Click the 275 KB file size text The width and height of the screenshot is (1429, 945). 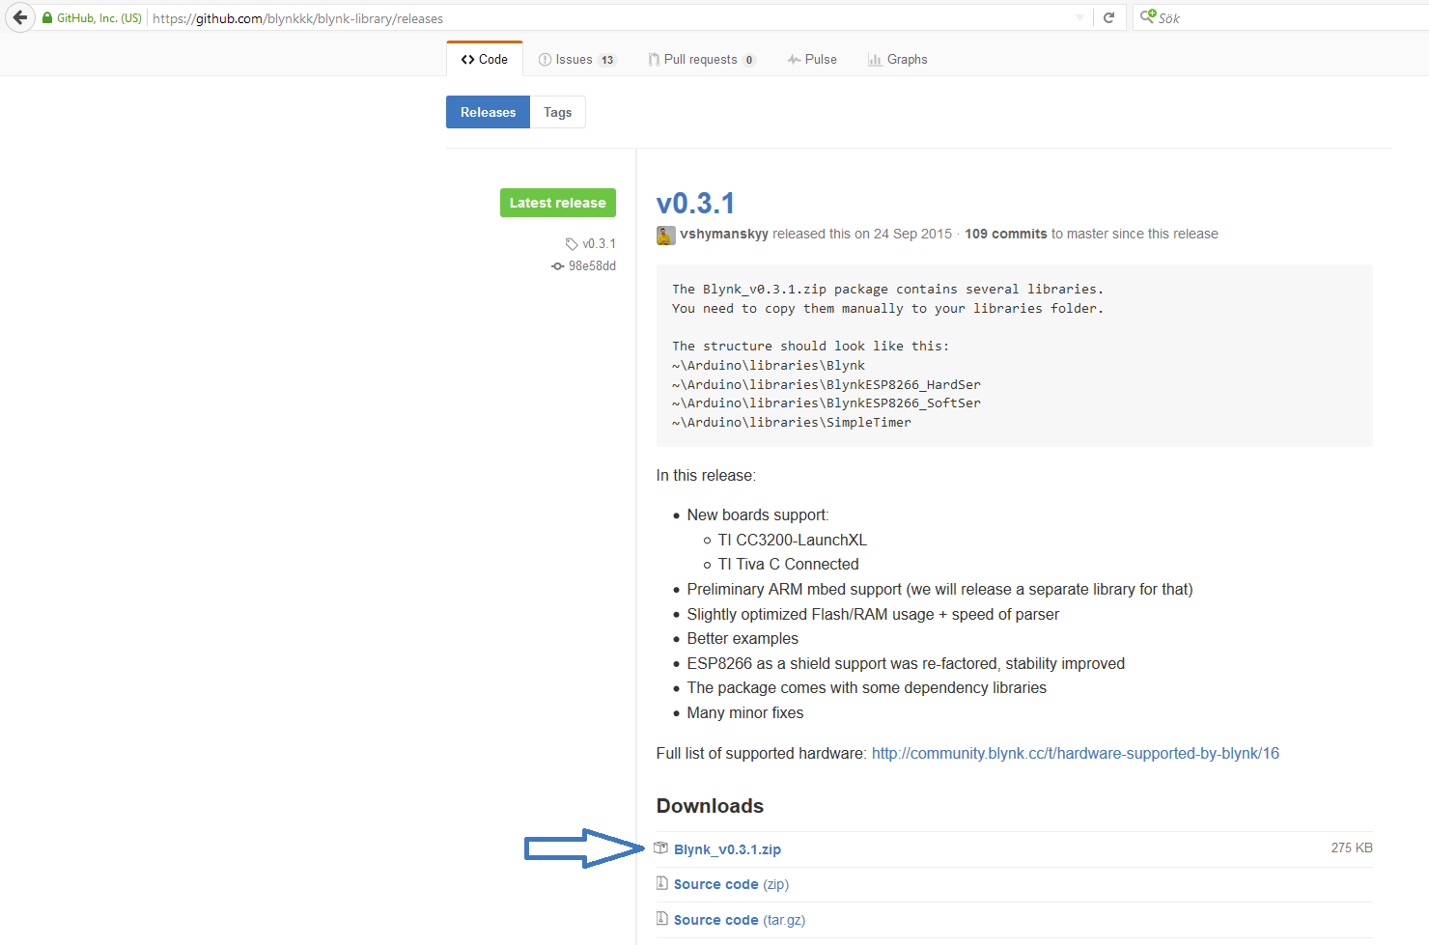[1352, 848]
